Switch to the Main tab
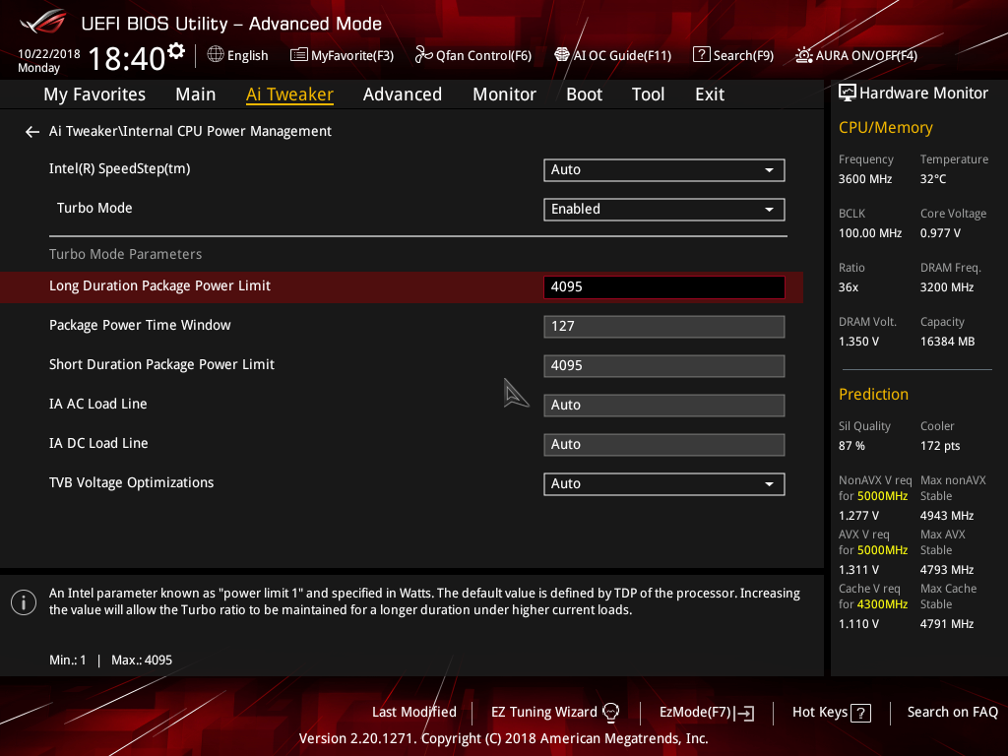Viewport: 1008px width, 756px height. pos(196,94)
